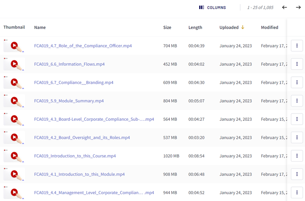The width and height of the screenshot is (305, 201).
Task: Open FCA019_6.6_Information_Flows.mp4 link
Action: [x=69, y=64]
